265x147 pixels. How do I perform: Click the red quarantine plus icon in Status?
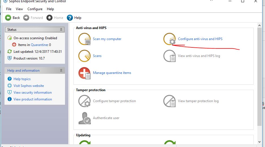tap(14, 45)
